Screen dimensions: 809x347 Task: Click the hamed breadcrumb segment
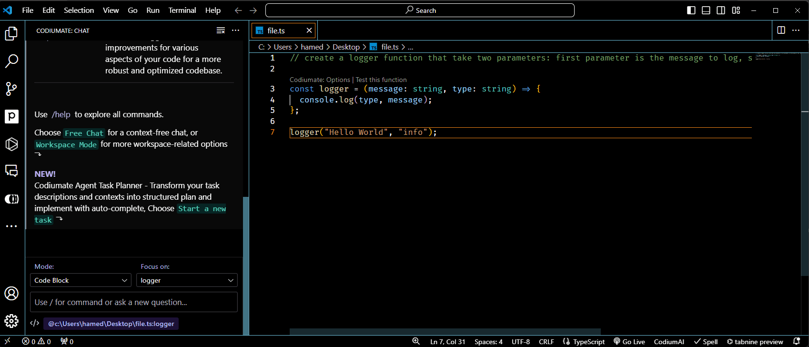click(312, 47)
